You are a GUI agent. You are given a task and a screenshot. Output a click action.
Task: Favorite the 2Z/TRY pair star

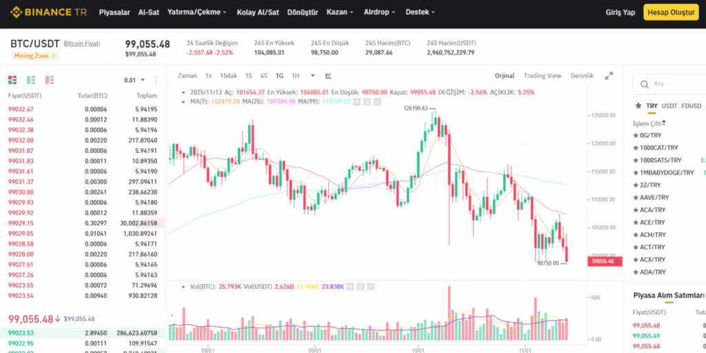636,185
